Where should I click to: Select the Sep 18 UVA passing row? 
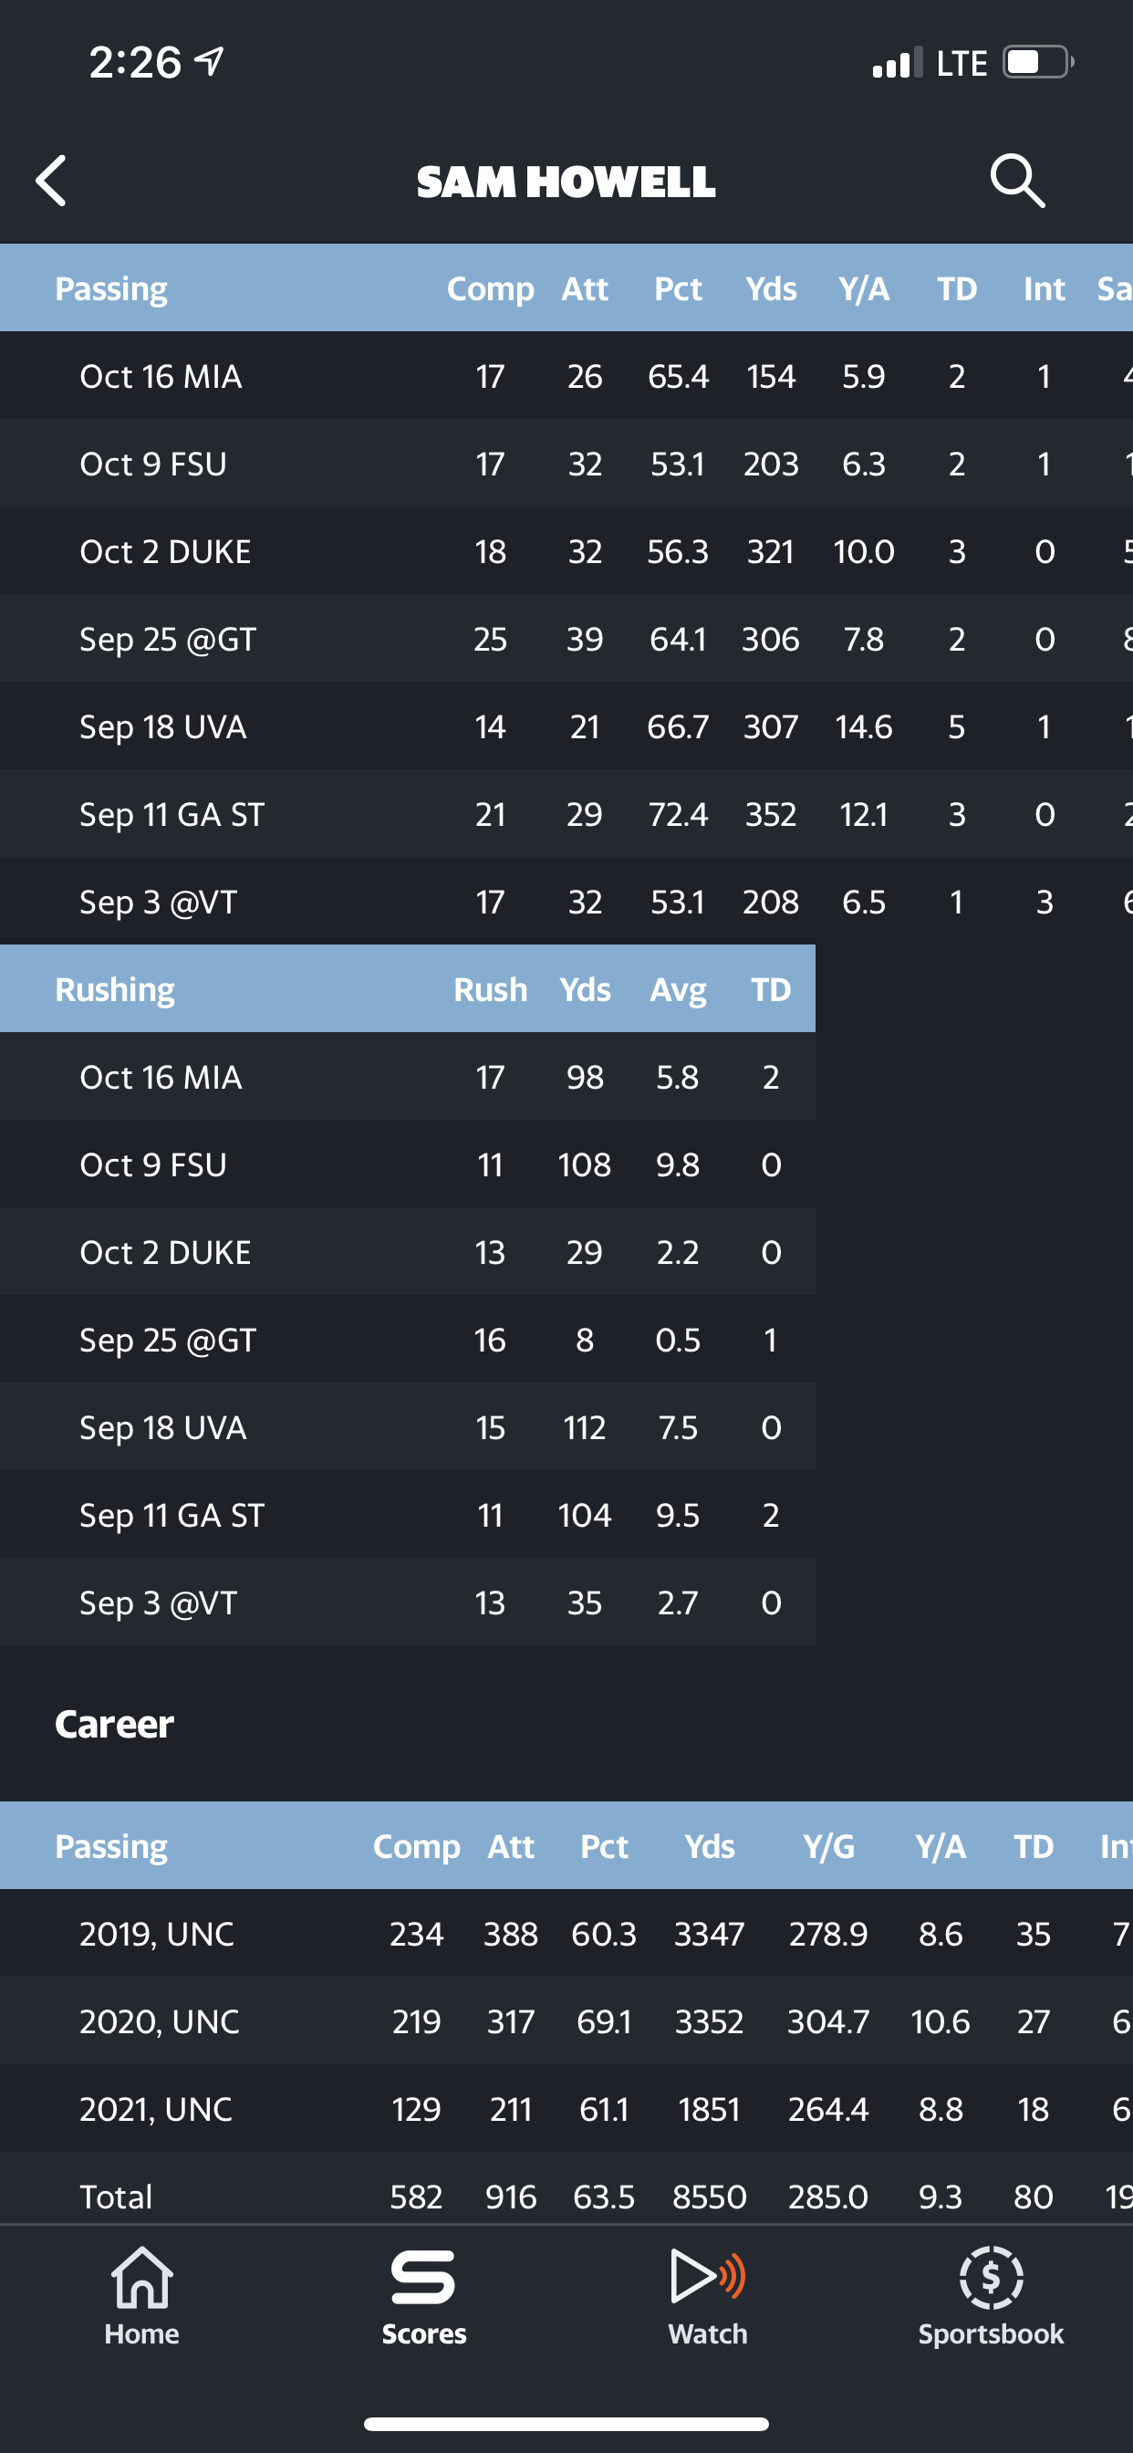(x=566, y=726)
